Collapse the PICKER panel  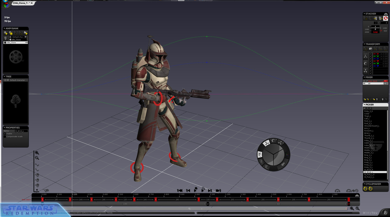click(x=364, y=105)
